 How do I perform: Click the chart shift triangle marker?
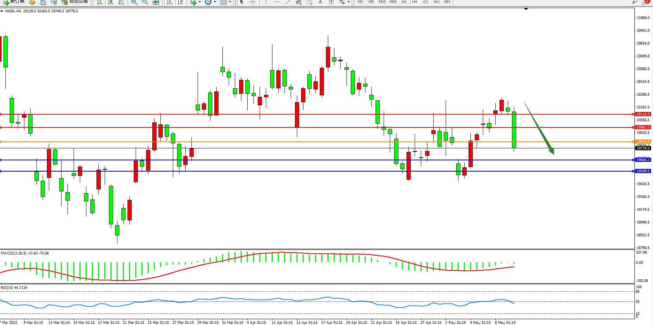(x=526, y=9)
